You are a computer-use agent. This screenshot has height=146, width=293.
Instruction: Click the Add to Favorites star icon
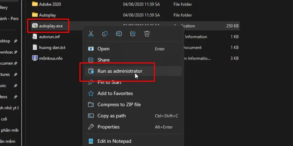coord(91,93)
